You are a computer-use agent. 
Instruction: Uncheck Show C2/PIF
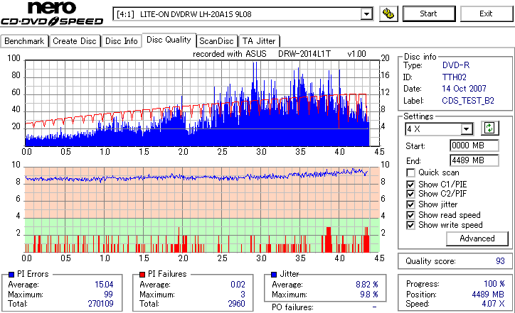pos(410,194)
